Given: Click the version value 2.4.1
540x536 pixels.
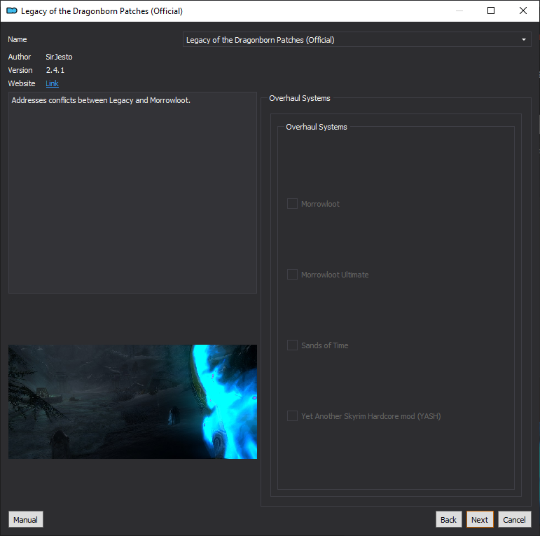Looking at the screenshot, I should (55, 70).
